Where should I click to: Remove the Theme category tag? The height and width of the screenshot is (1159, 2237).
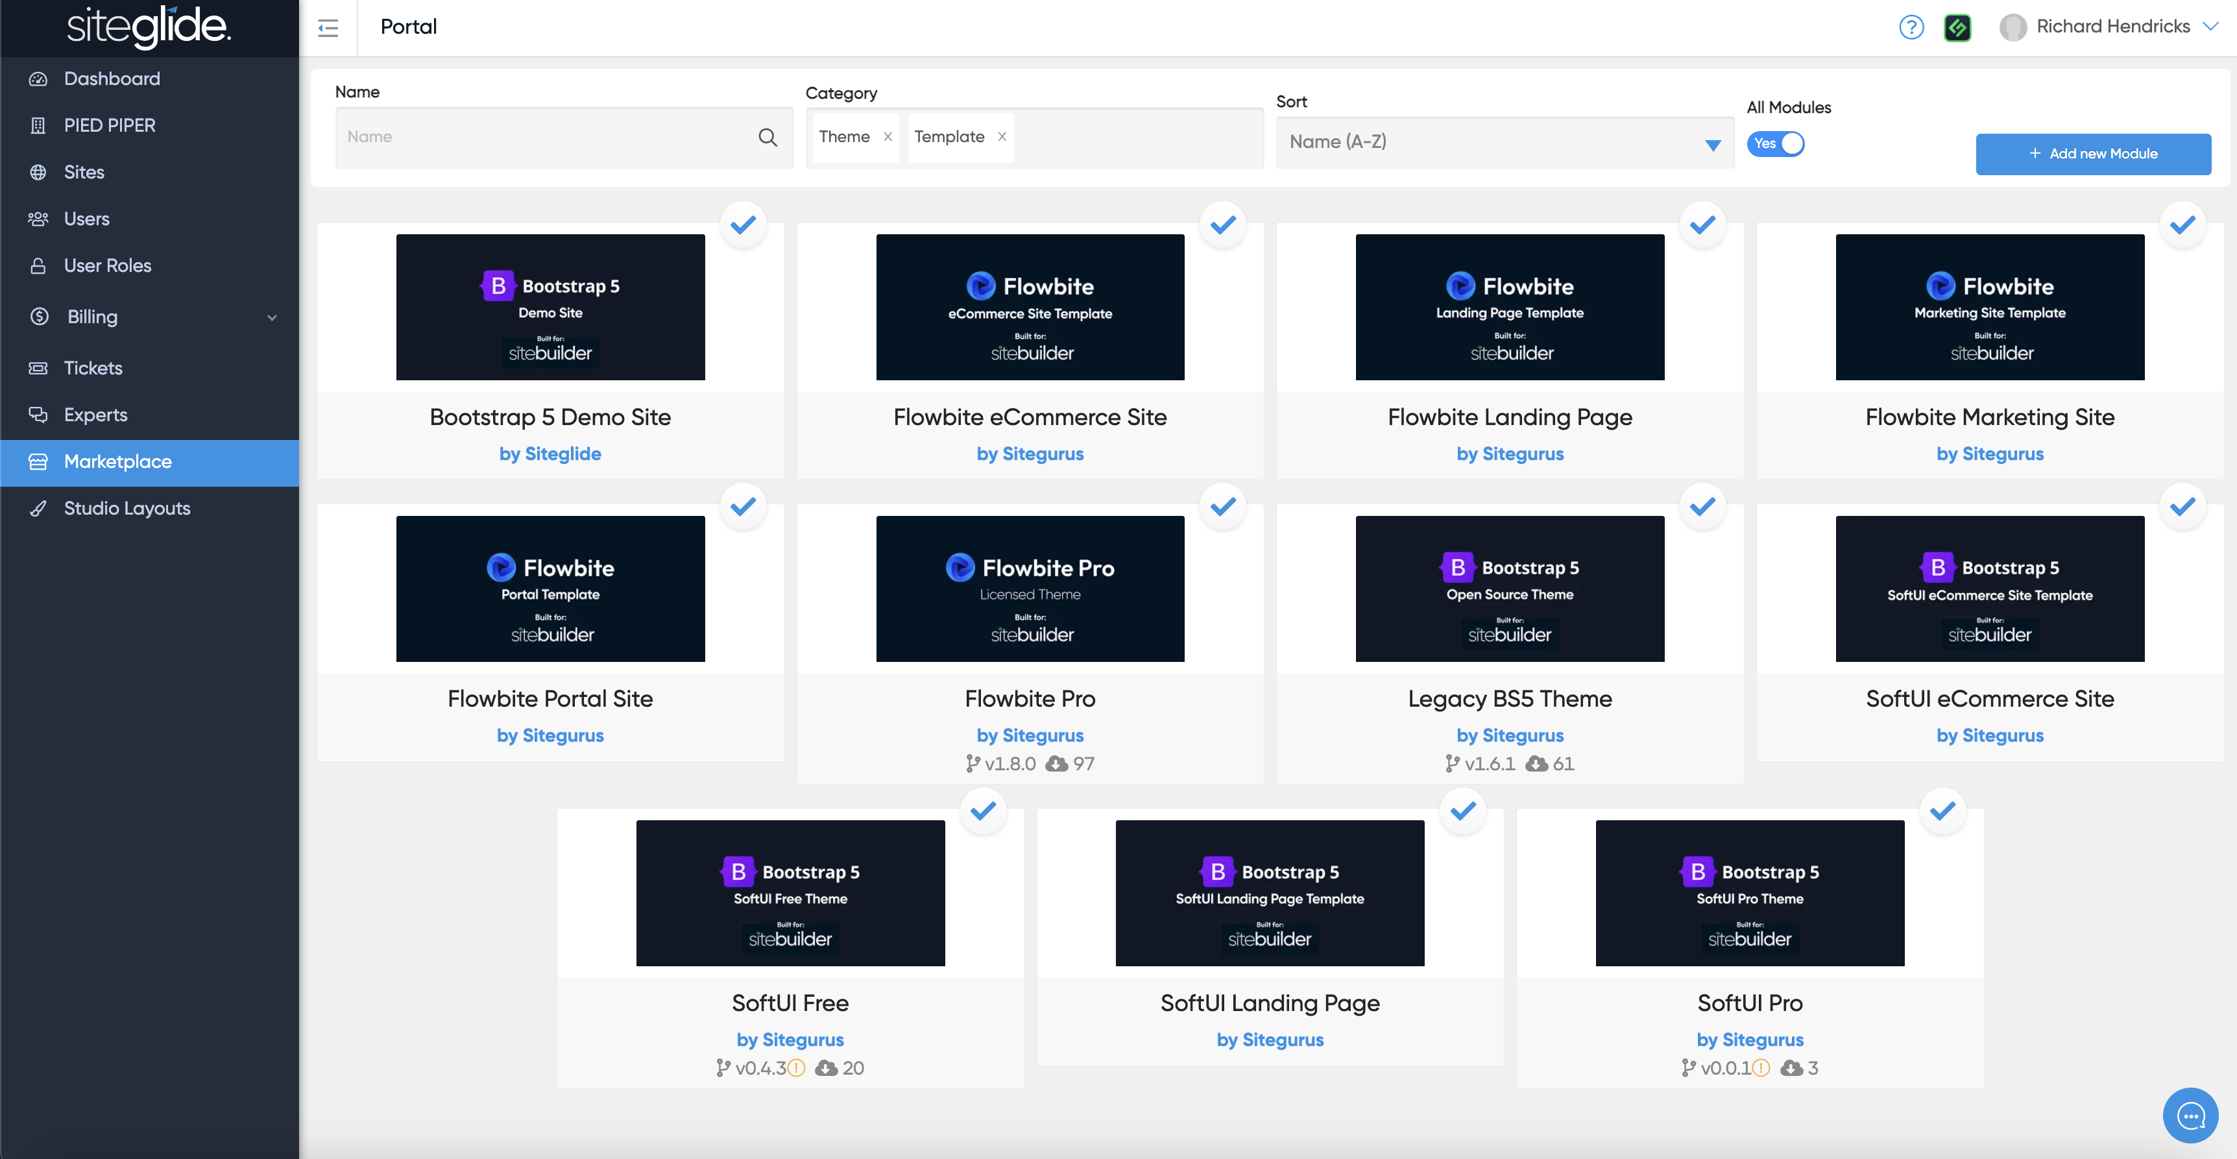[888, 138]
